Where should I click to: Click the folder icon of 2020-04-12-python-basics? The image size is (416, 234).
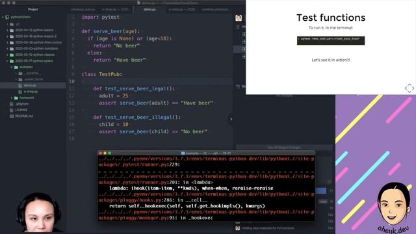[x=12, y=31]
